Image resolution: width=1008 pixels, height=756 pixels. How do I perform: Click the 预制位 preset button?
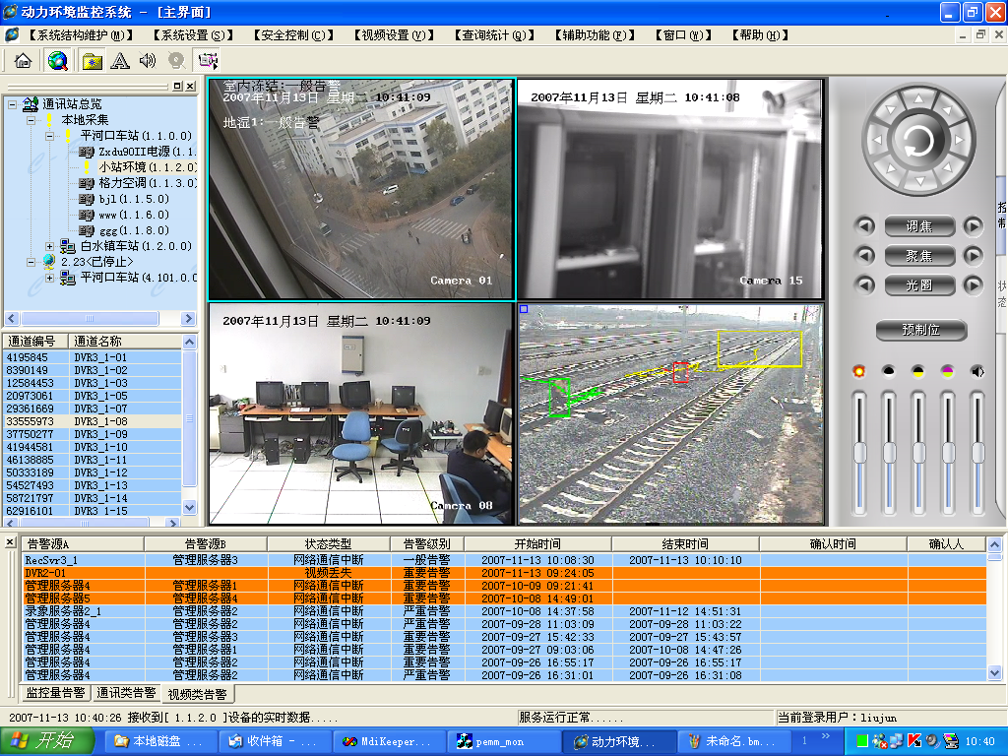pos(921,330)
